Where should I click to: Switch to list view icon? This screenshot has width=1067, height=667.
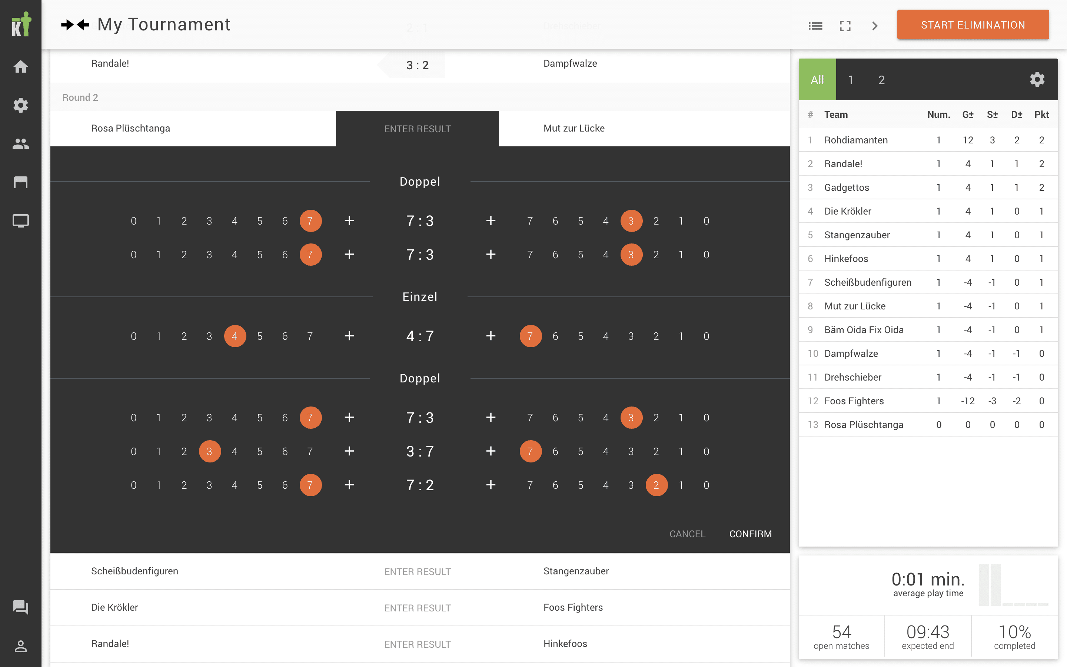pyautogui.click(x=815, y=26)
